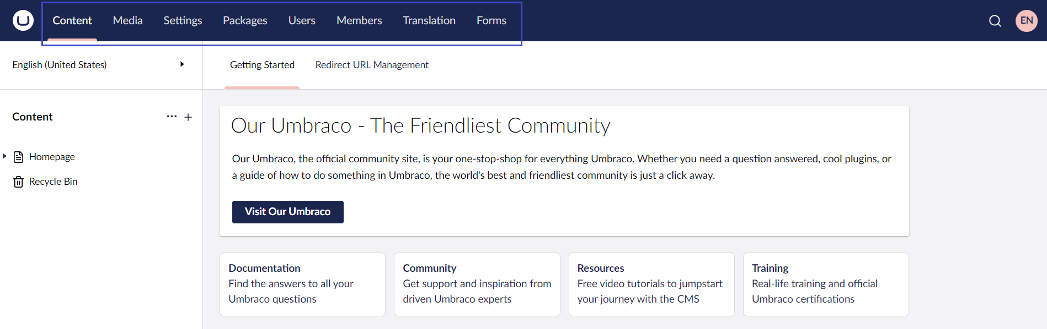Click the plus icon beside Content

tap(188, 117)
